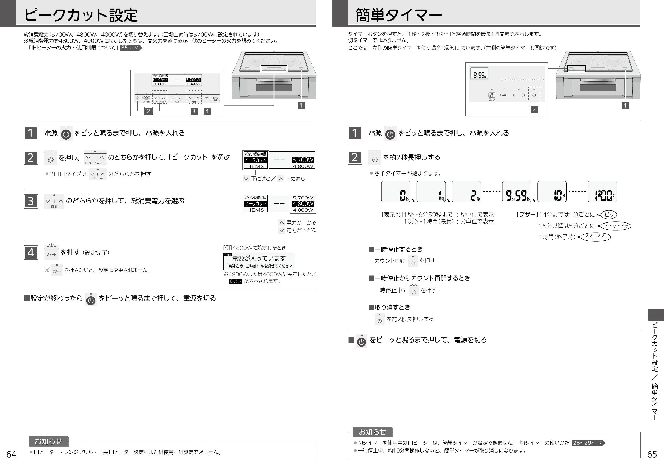Click page number 64
Image resolution: width=664 pixels, height=469 pixels.
(x=12, y=454)
